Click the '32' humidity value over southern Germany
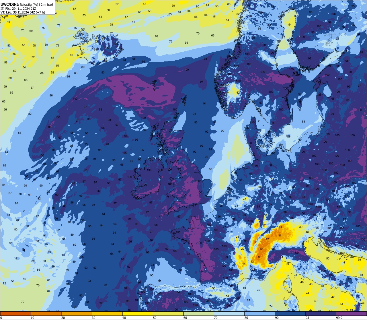 [x=266, y=215]
